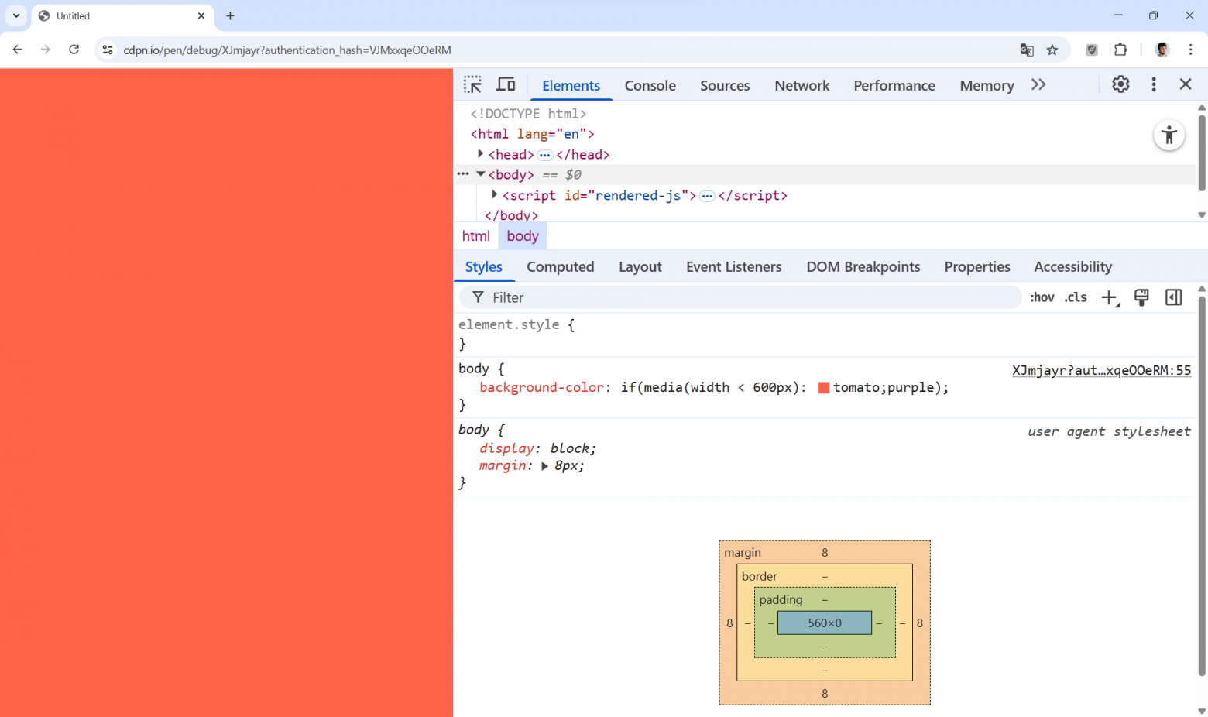Toggle .cls element classes panel
This screenshot has height=717, width=1208.
click(x=1076, y=297)
